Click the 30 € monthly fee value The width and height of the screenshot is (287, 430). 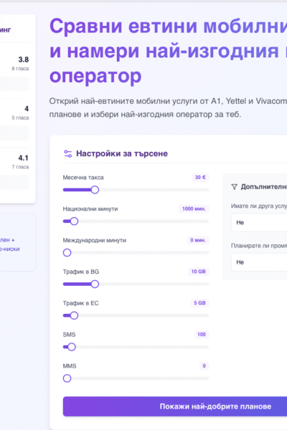pyautogui.click(x=200, y=178)
